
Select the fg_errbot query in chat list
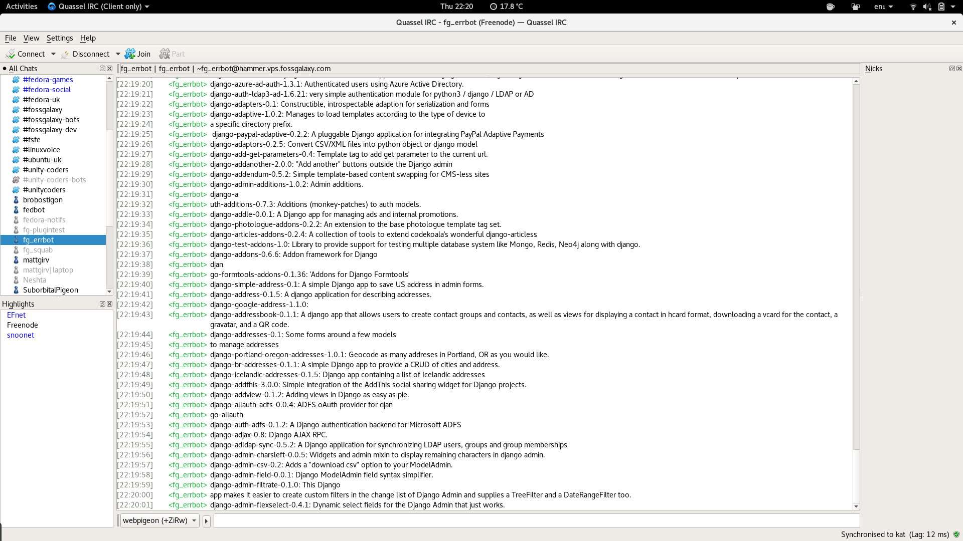53,240
